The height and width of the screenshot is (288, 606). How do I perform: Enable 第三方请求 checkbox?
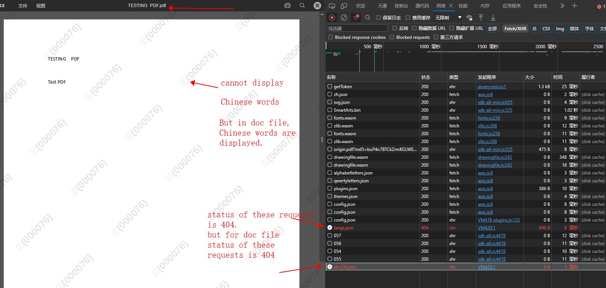coord(436,37)
